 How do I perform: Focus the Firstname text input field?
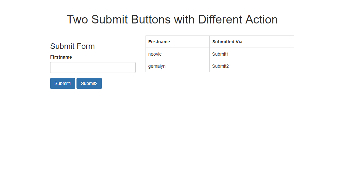(93, 67)
